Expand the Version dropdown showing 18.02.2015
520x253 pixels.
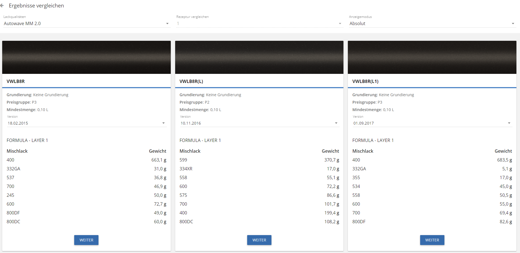pyautogui.click(x=87, y=123)
